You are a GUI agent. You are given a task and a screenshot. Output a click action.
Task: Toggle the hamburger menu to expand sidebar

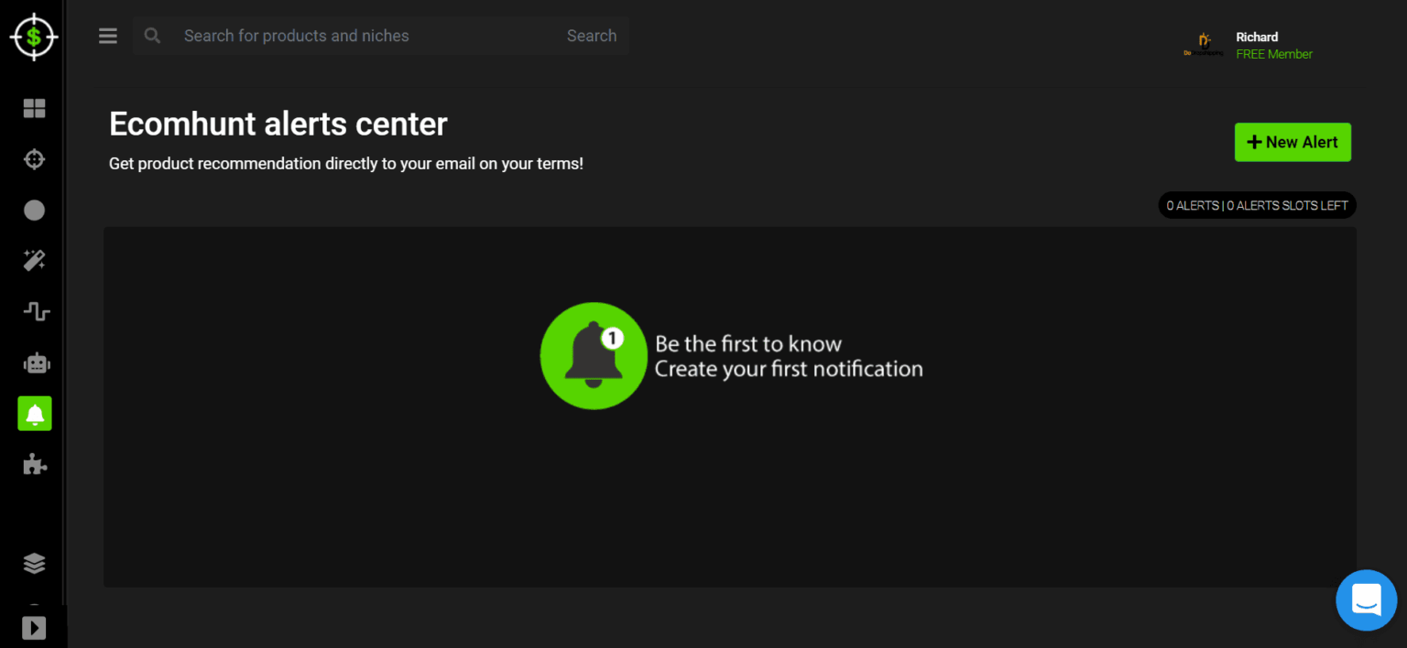(108, 36)
